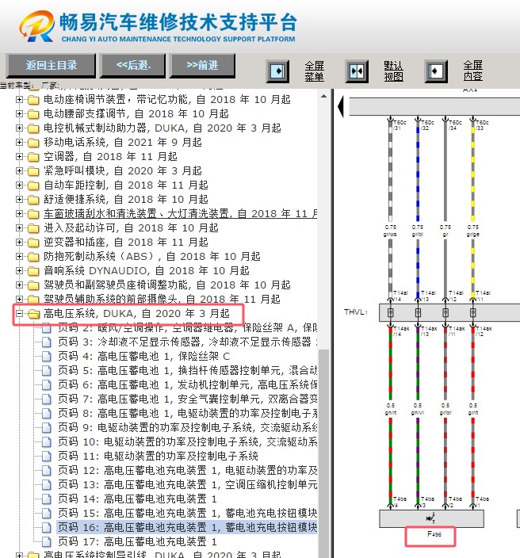Open 页码 12: 高电压蓄电池充电装置 1
This screenshot has height=558, width=520.
pyautogui.click(x=188, y=471)
